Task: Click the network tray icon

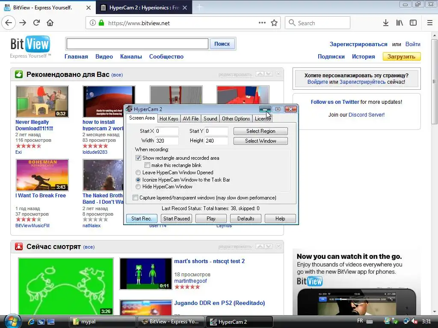Action: pos(406,321)
